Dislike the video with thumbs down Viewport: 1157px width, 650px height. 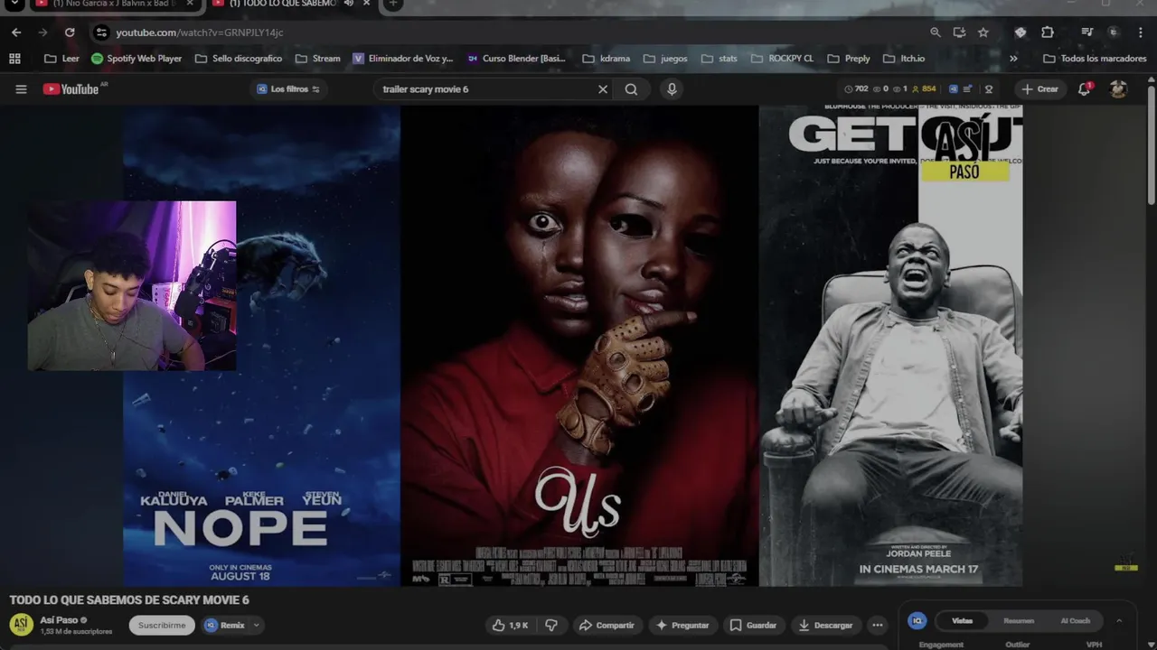(551, 625)
